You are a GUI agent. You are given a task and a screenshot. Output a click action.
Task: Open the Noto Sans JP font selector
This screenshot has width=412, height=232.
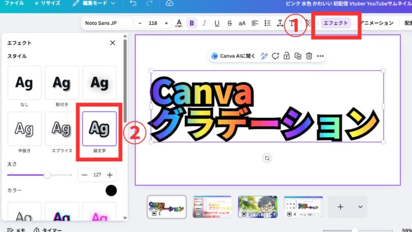click(108, 23)
